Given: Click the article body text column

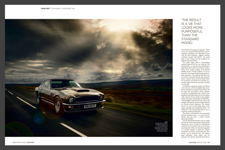Looking at the screenshot, I should pos(195,93).
